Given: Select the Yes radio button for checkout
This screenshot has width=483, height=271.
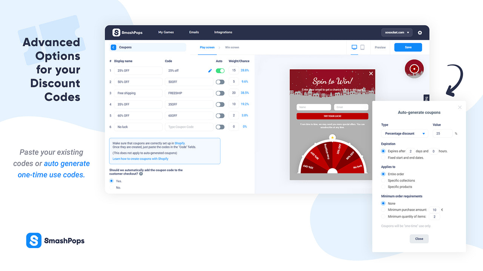Looking at the screenshot, I should [x=111, y=181].
